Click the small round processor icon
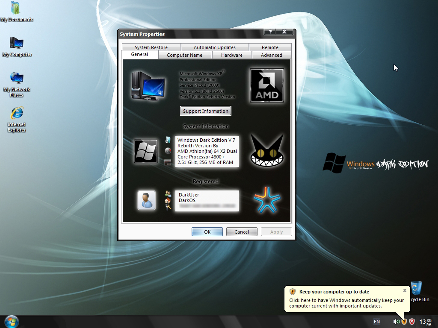The height and width of the screenshot is (328, 438). tap(168, 151)
